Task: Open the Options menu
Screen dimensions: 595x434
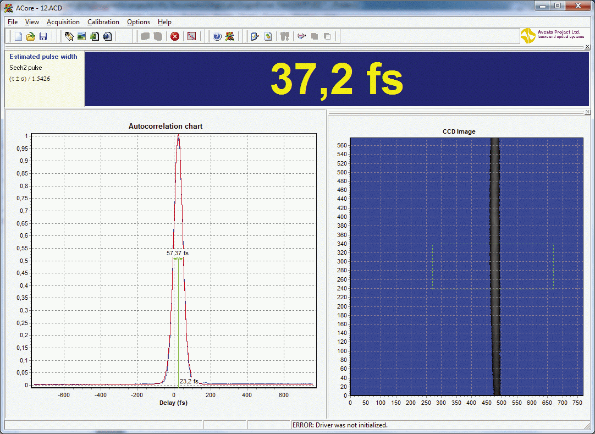Action: tap(139, 22)
